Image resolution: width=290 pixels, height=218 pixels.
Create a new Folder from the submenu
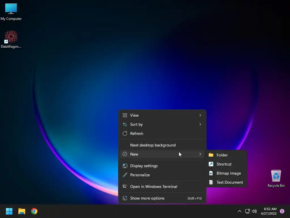pos(227,155)
